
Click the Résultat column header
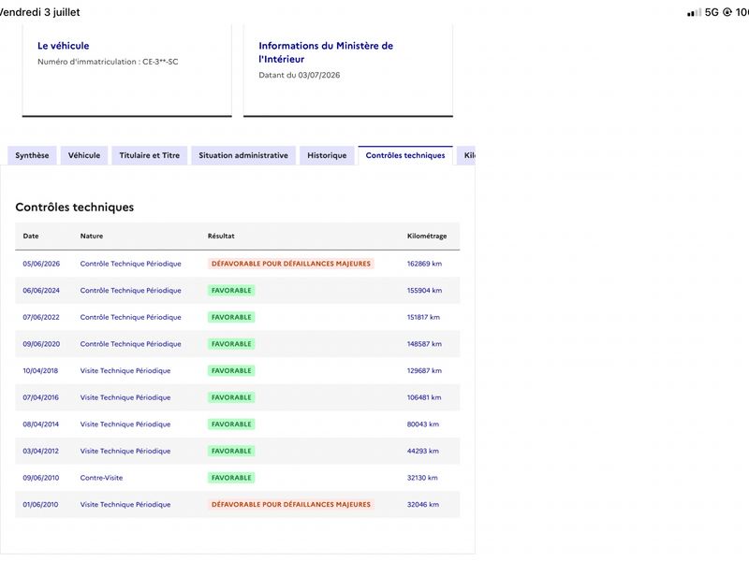pyautogui.click(x=221, y=237)
